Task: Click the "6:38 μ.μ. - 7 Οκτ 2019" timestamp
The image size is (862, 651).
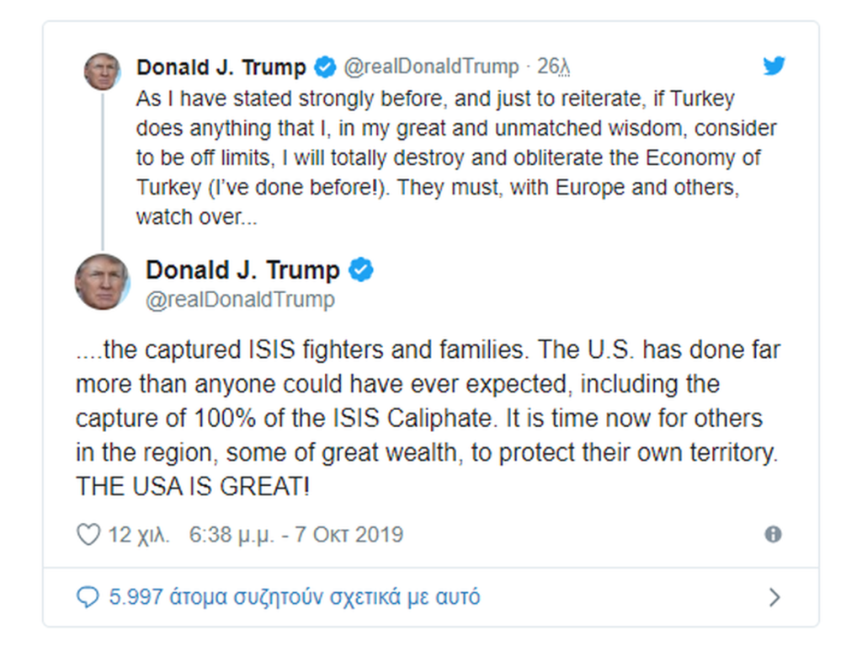Action: (x=296, y=534)
